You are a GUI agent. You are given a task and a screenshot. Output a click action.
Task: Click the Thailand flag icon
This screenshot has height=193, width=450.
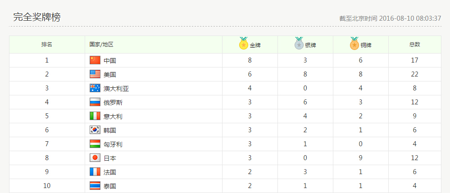(x=95, y=186)
